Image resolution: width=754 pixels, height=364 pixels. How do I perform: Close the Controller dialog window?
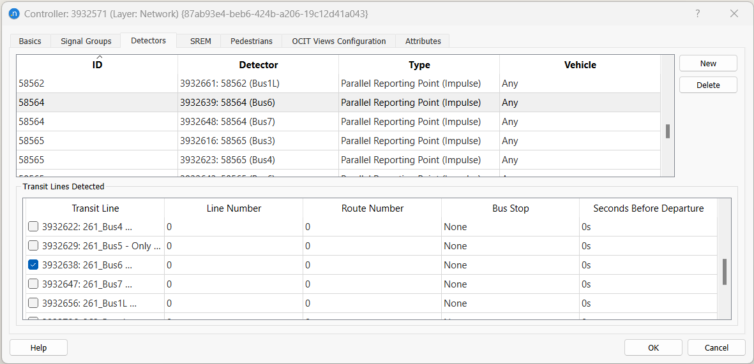point(734,13)
